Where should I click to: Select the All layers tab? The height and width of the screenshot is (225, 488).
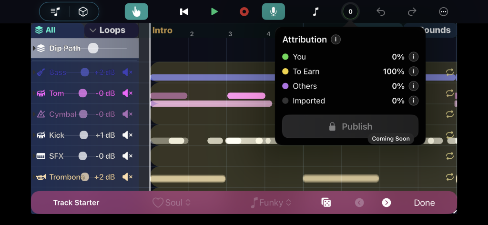[45, 30]
